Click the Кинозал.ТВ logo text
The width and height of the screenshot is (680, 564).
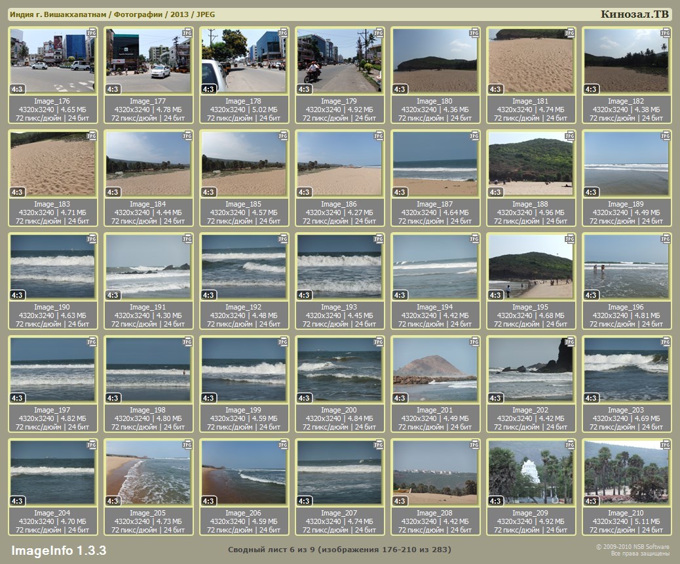[633, 14]
